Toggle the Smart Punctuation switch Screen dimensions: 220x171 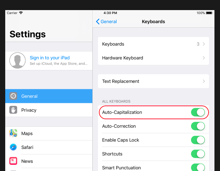198,167
